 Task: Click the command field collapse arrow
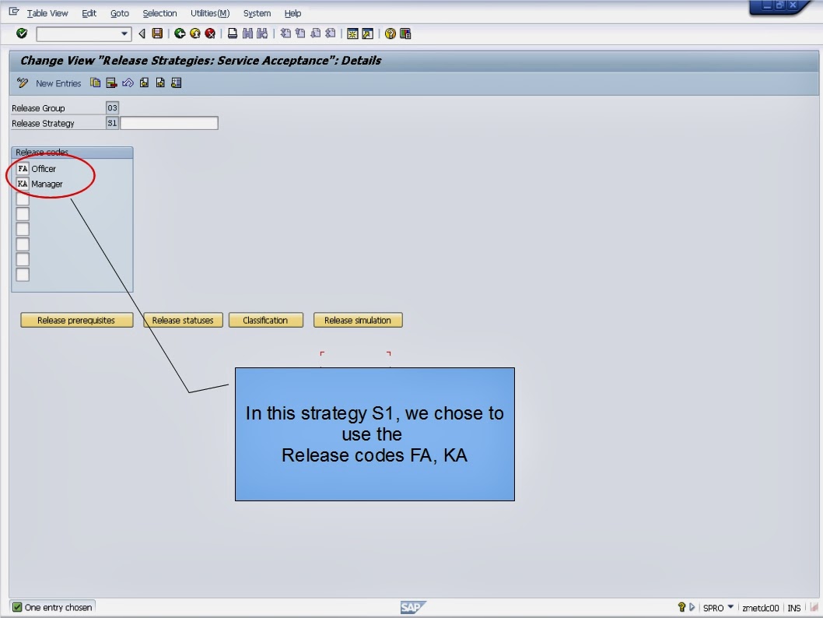(142, 33)
